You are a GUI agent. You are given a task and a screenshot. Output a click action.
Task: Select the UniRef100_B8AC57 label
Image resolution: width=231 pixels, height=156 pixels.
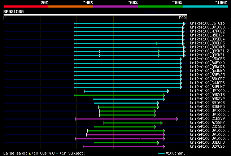(207, 79)
